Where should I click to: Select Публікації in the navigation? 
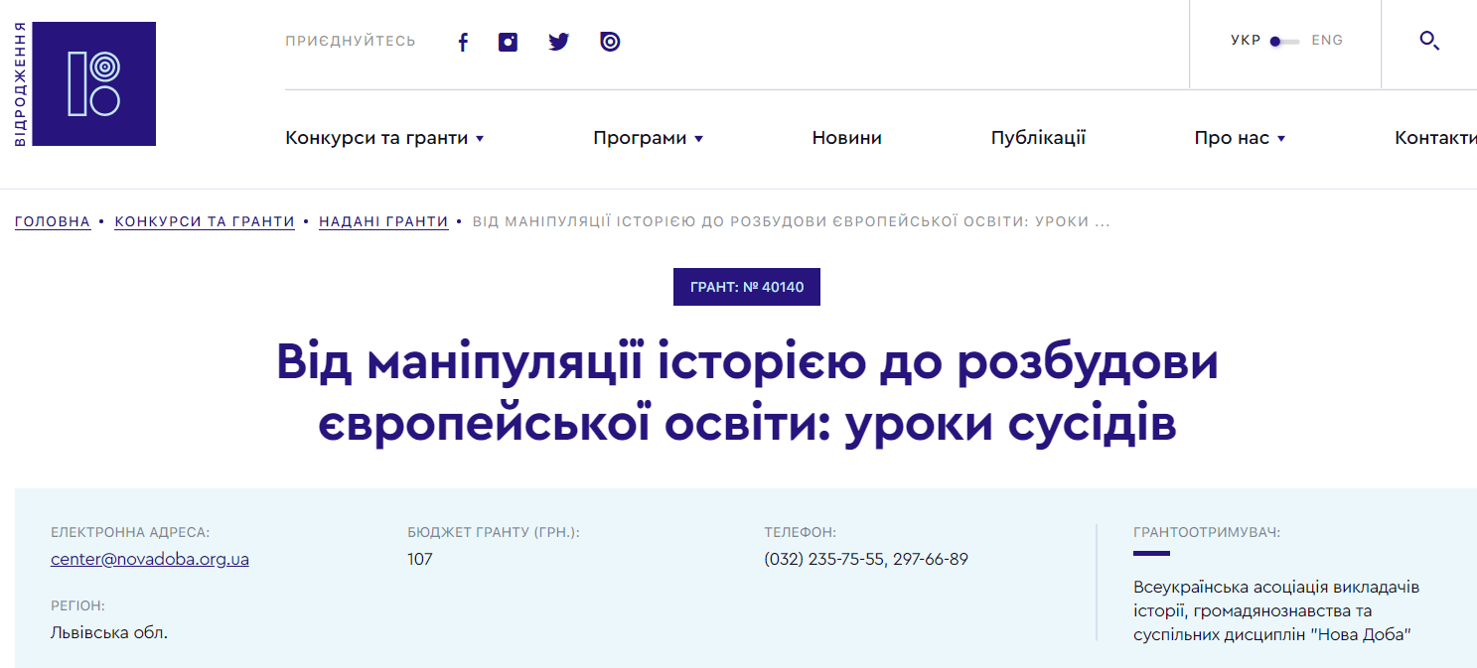pyautogui.click(x=1037, y=138)
